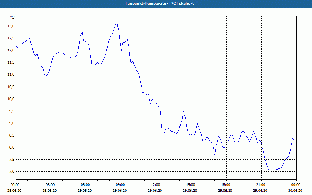Click the title 'Taupunkt-Temperatur [°C] skaliert'
312x195 pixels.
(x=160, y=4)
